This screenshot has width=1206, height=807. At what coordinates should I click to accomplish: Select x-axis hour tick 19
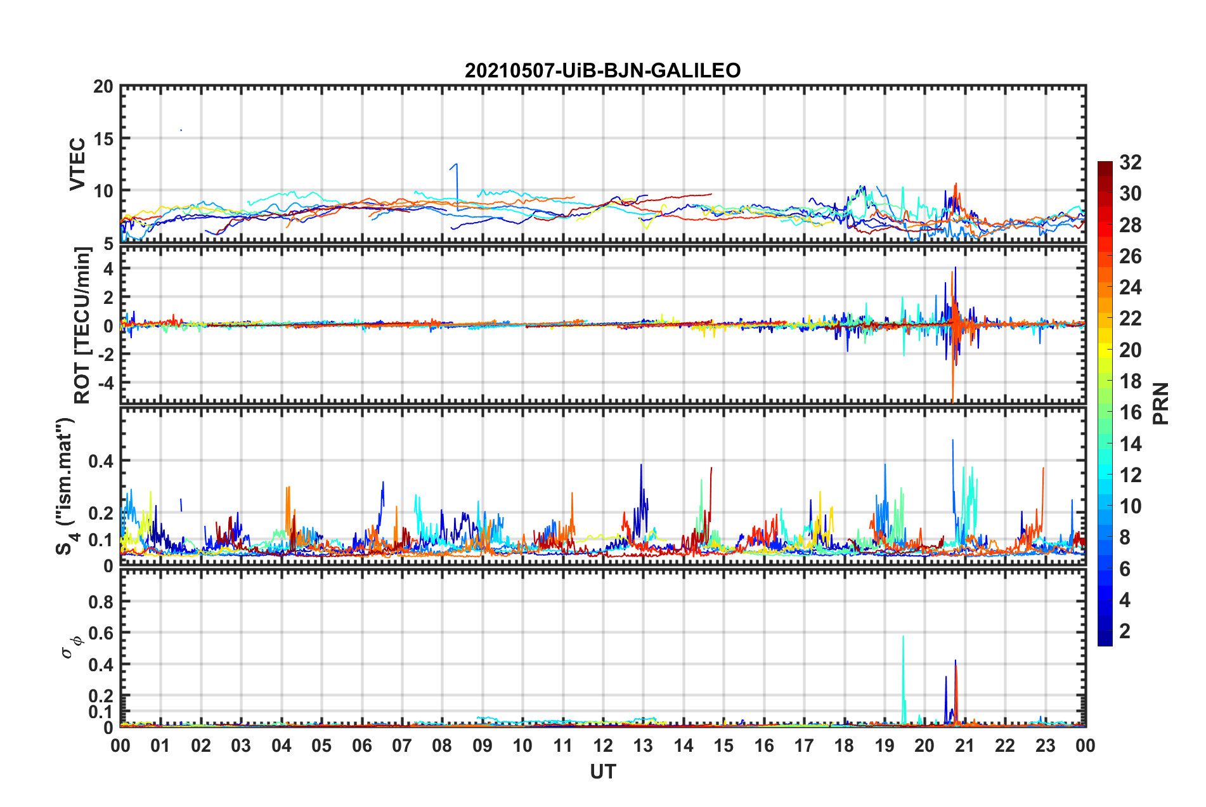coord(885,745)
